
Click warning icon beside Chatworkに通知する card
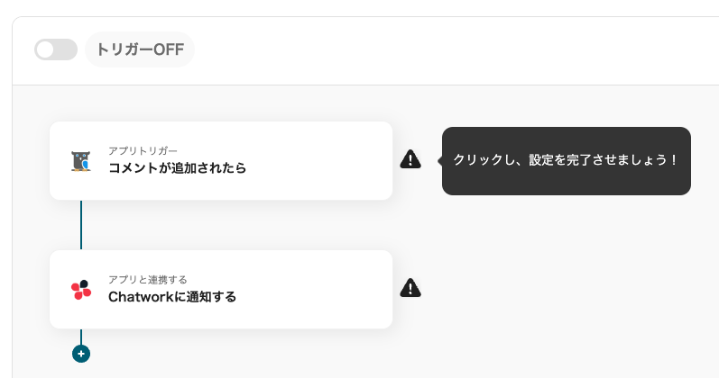(x=410, y=288)
